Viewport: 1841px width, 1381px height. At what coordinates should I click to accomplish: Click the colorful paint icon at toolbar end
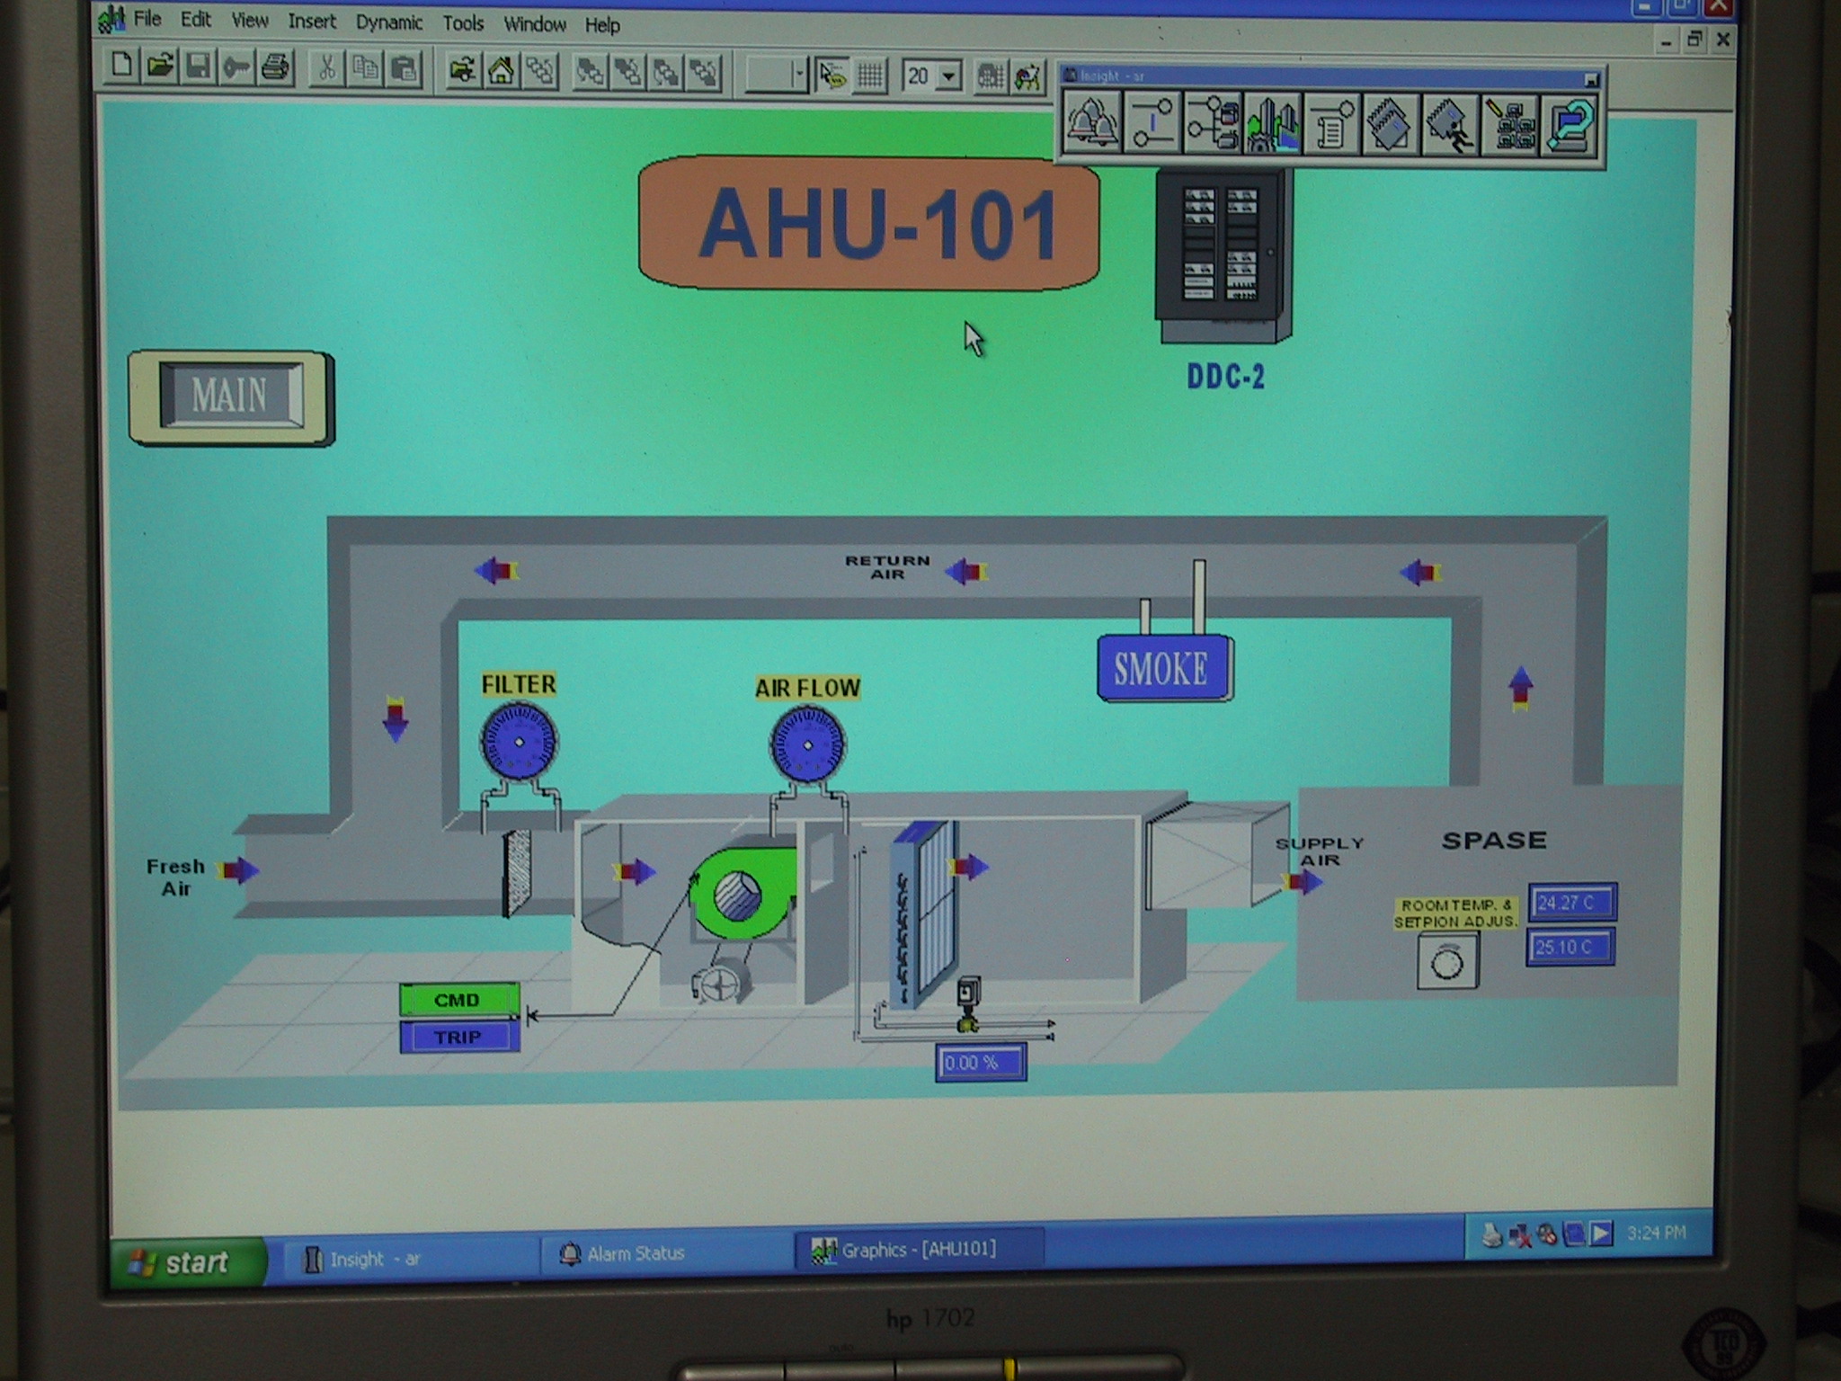(x=1027, y=77)
